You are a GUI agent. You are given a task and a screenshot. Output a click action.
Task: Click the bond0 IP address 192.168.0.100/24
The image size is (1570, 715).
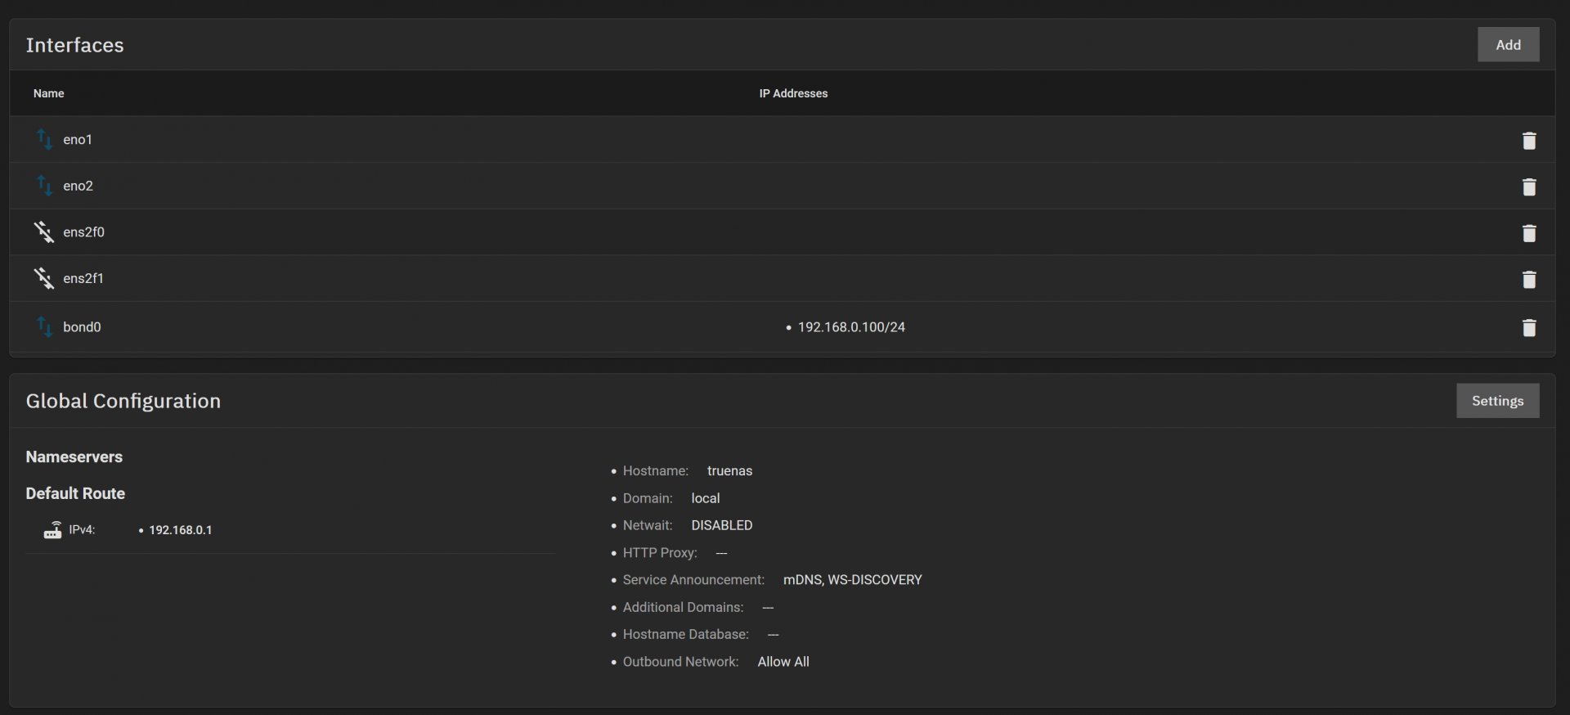pos(851,327)
